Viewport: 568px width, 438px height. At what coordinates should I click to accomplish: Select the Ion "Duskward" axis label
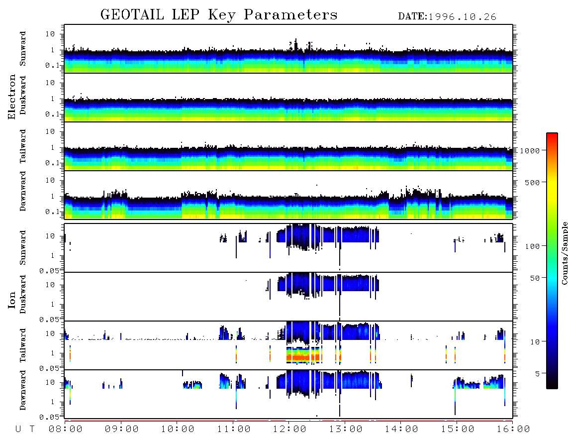[23, 294]
